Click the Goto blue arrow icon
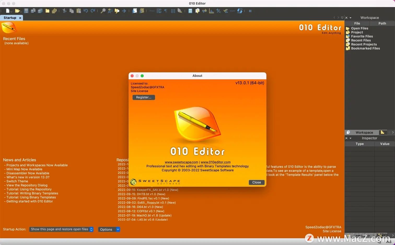Image resolution: width=395 pixels, height=245 pixels. click(124, 11)
